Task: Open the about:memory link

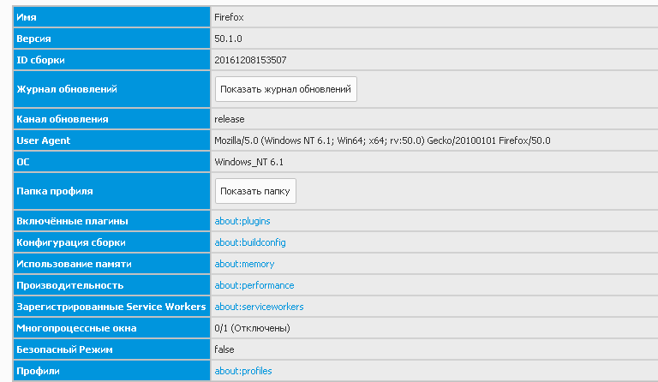Action: tap(244, 264)
